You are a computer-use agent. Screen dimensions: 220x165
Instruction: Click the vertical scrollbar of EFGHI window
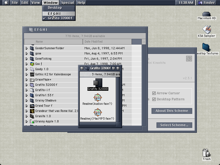144,85
